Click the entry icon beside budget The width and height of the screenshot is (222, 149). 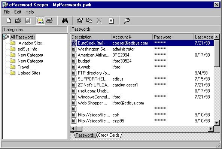pos(74,61)
